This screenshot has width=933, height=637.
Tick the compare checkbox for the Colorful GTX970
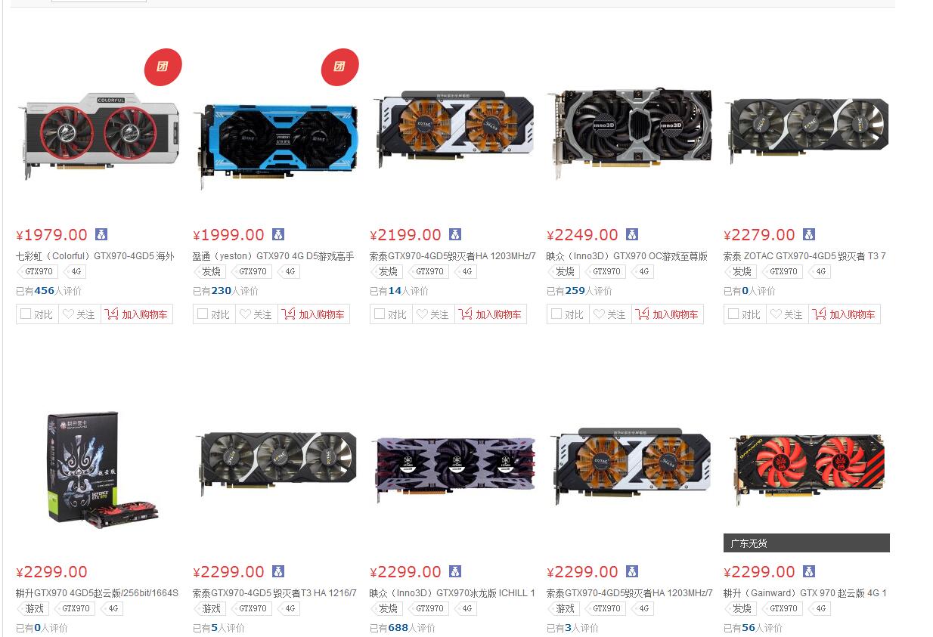click(x=26, y=314)
